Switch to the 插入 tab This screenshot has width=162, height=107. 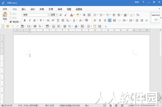click(x=23, y=9)
